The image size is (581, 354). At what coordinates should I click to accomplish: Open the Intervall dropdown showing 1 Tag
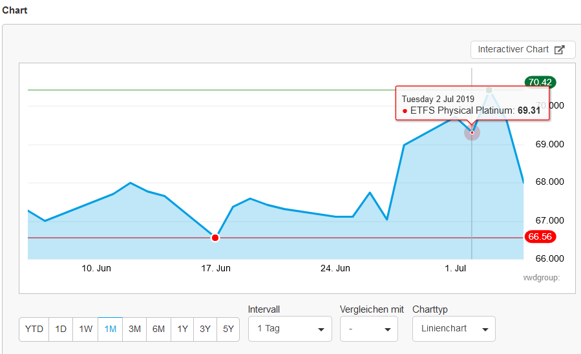(290, 329)
